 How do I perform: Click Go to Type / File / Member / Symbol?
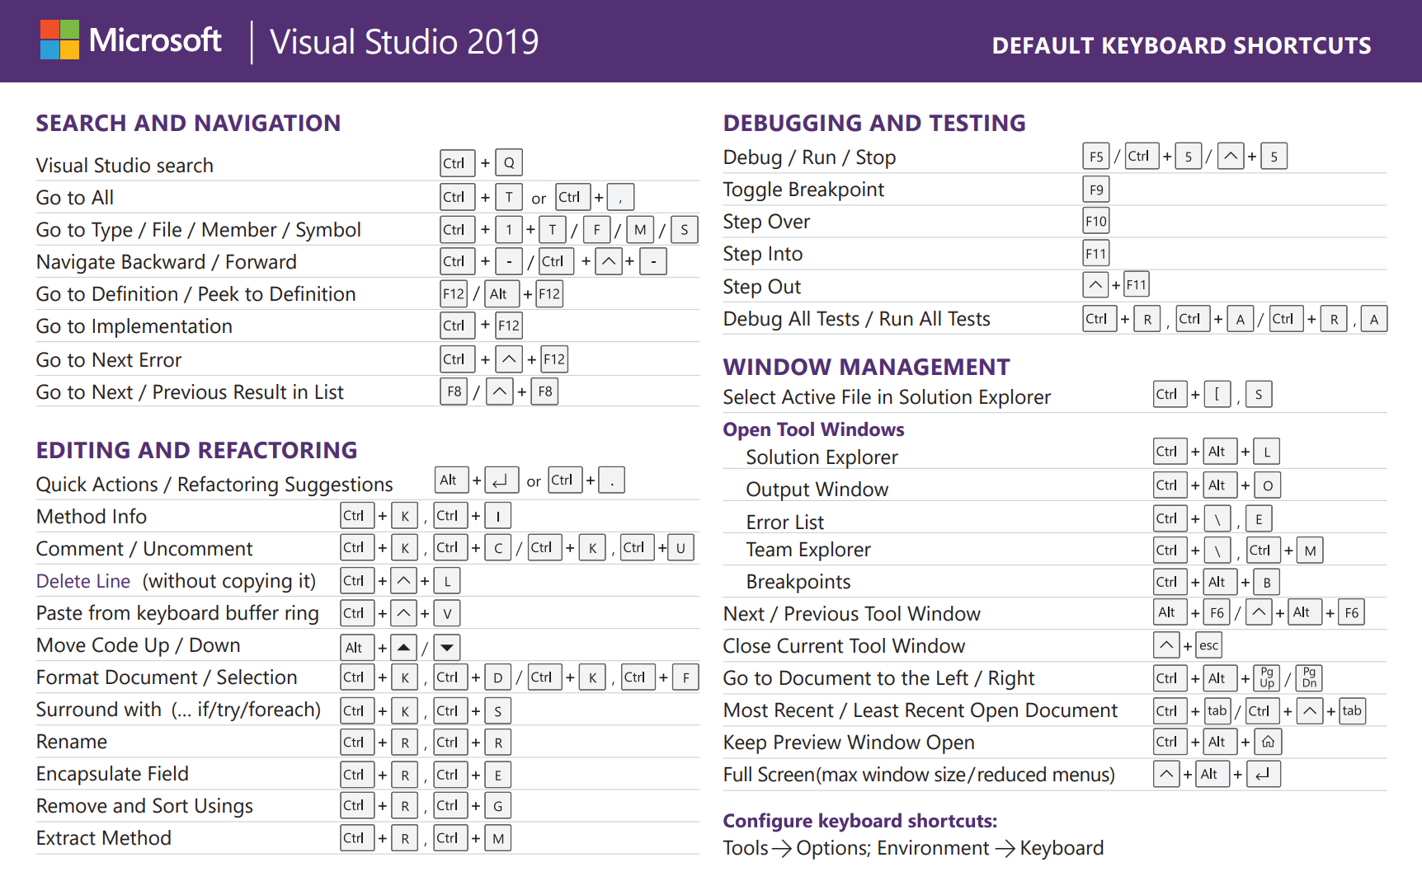tap(199, 230)
